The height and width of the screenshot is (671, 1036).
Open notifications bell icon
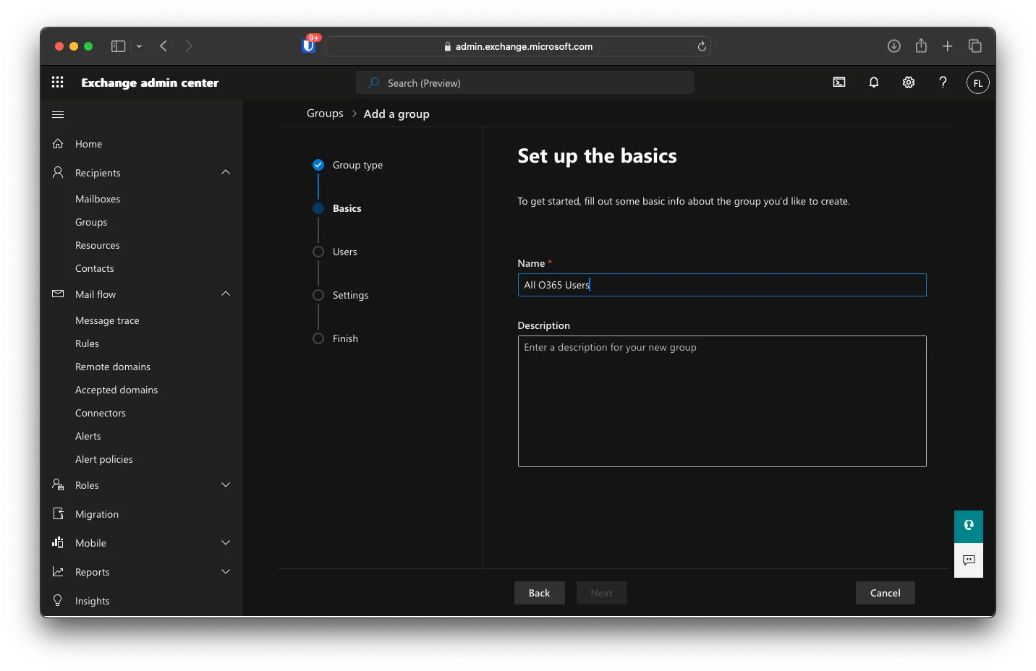pos(874,82)
